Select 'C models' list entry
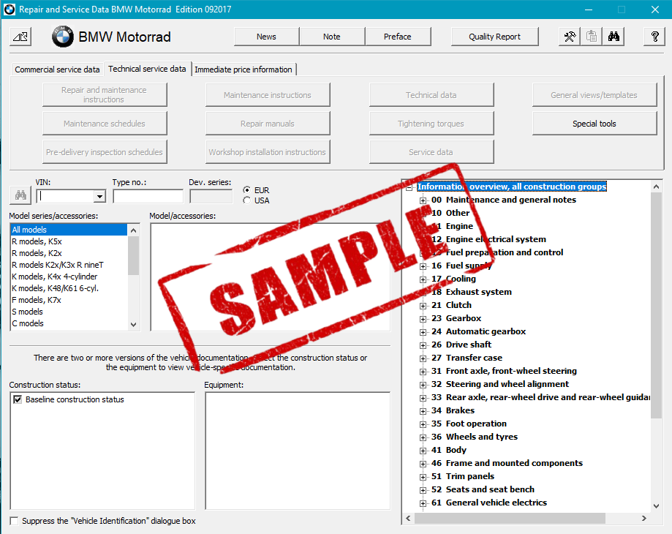Viewport: 672px width, 534px height. pos(69,323)
